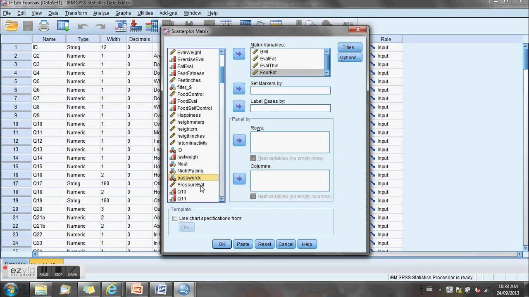Viewport: 529px width, 297px height.
Task: Click the Label Cases by field
Action: coord(290,108)
